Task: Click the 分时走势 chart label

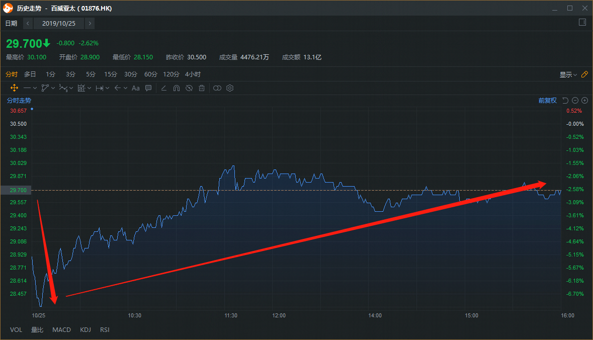Action: point(19,100)
